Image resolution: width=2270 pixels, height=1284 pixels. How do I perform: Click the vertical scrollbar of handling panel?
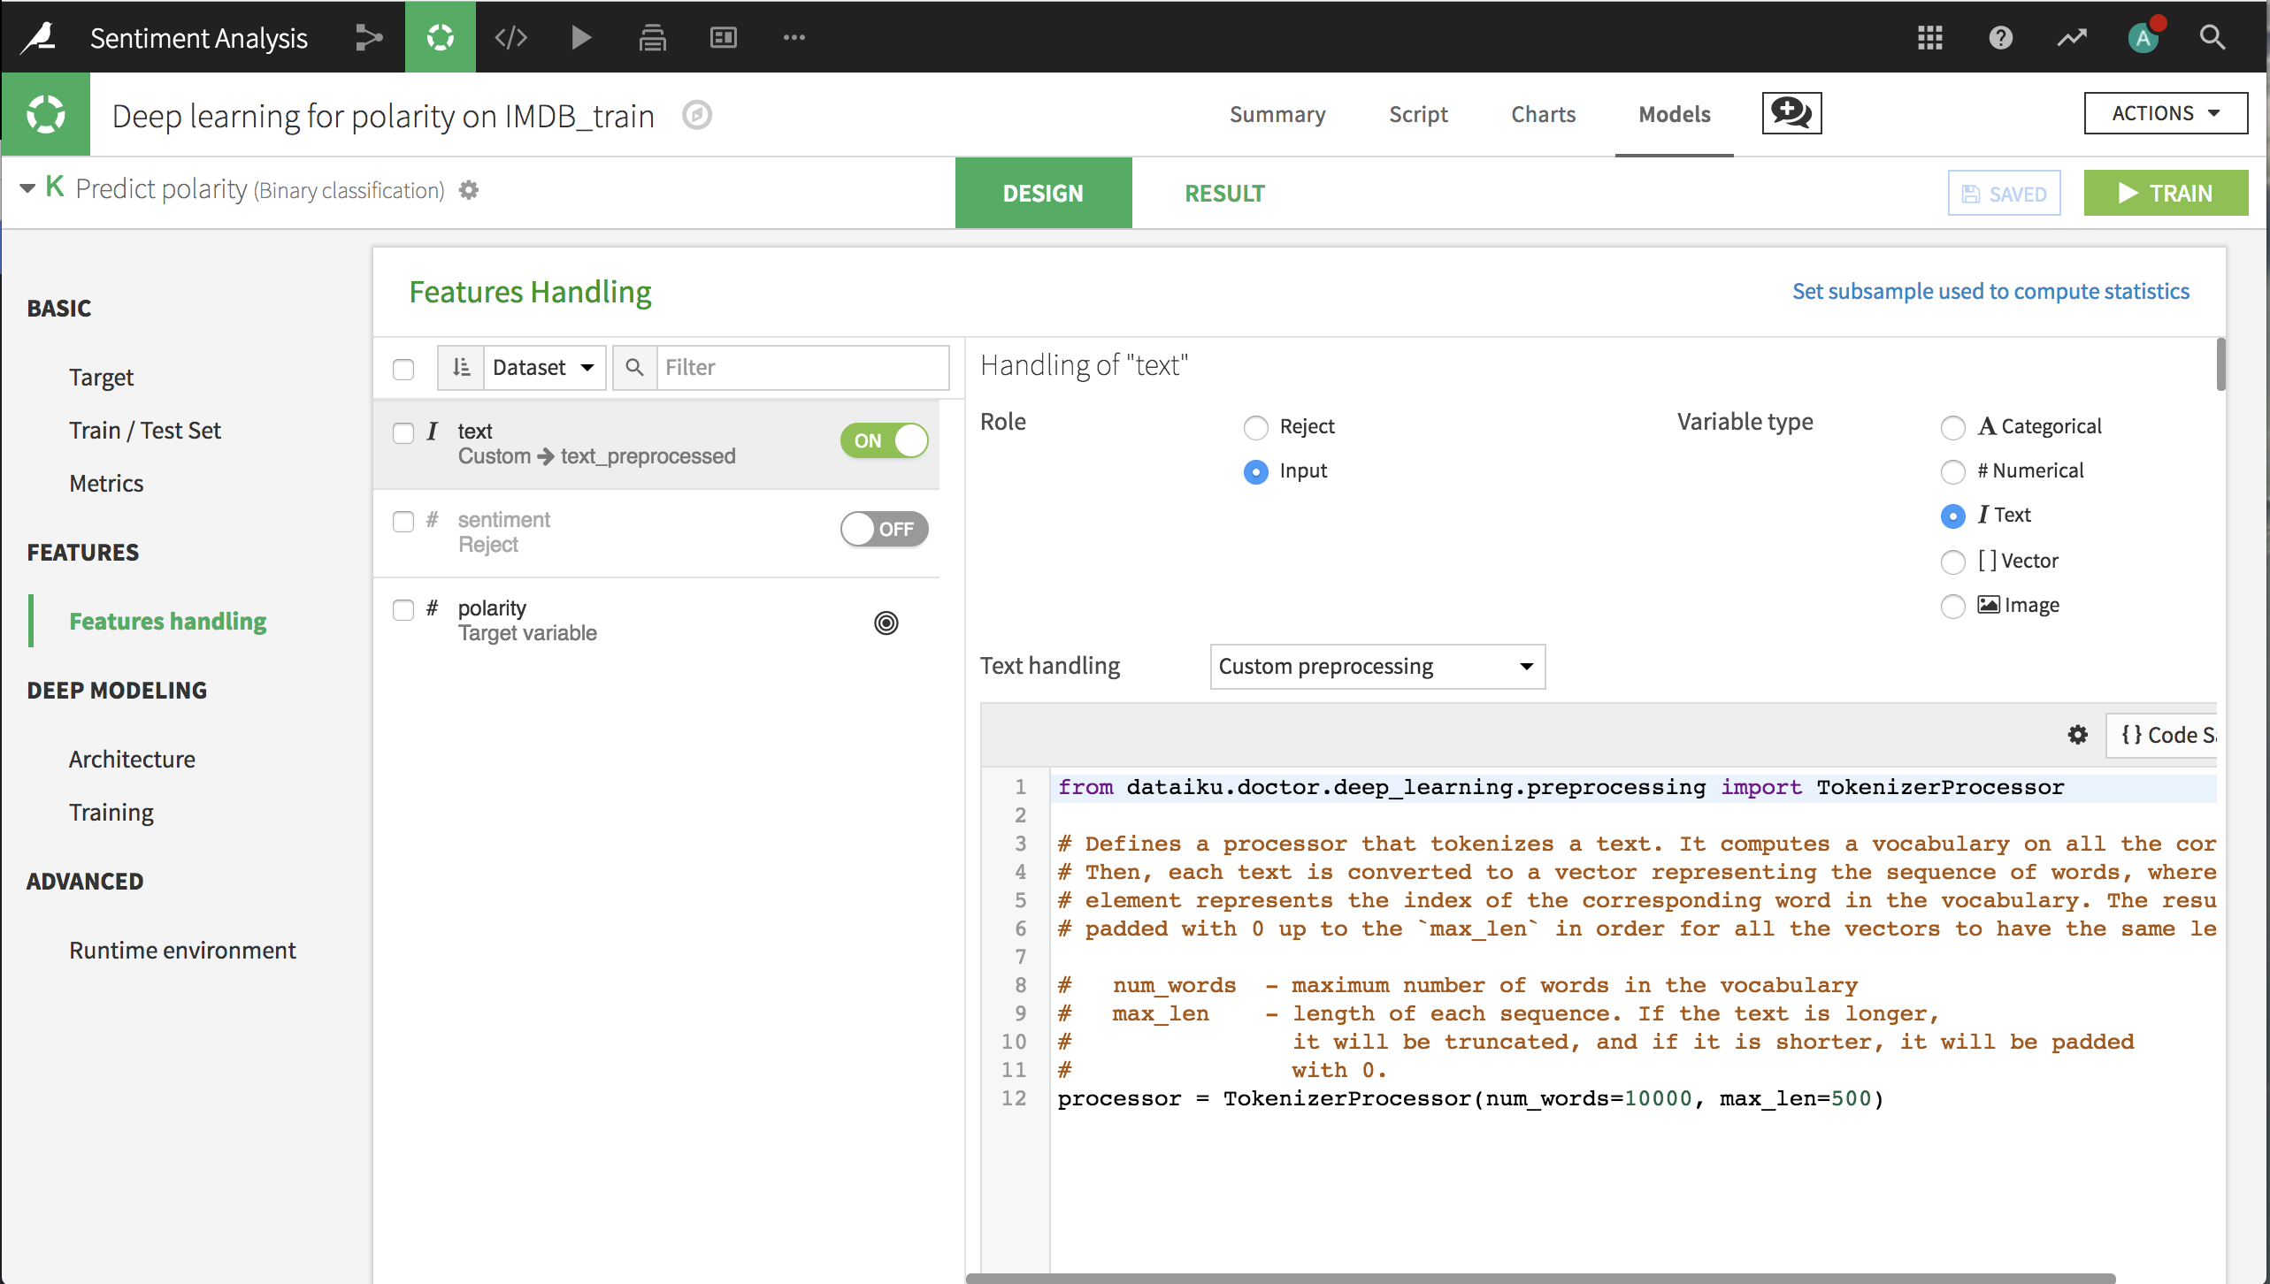click(2220, 363)
